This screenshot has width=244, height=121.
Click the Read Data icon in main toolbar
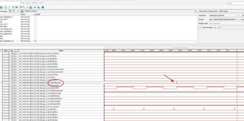[x=31, y=7]
